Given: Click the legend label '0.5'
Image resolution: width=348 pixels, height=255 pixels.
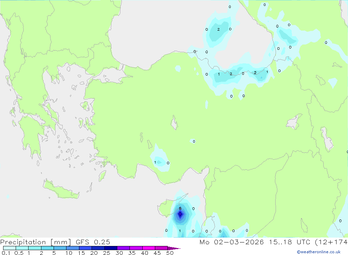Looking at the screenshot, I should (19, 253).
